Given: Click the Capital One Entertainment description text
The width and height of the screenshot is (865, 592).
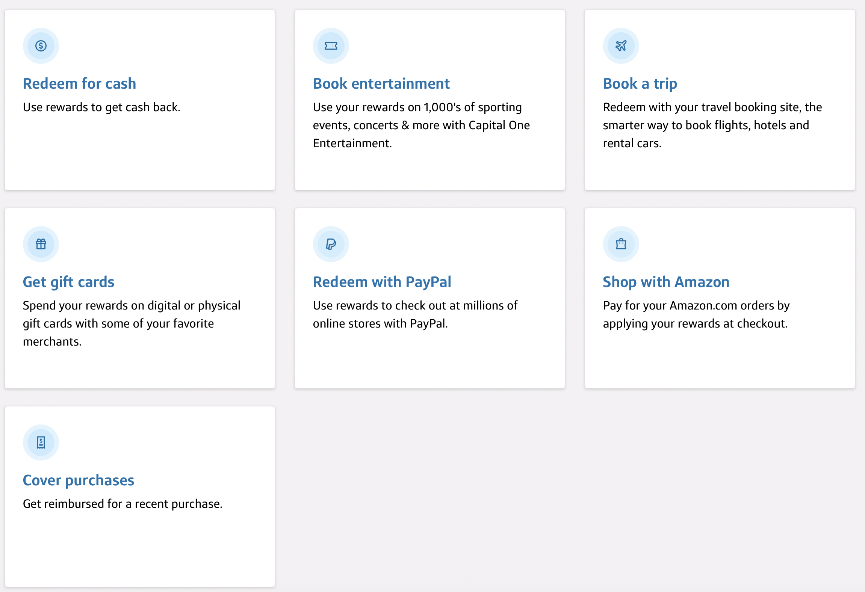Looking at the screenshot, I should tap(421, 125).
